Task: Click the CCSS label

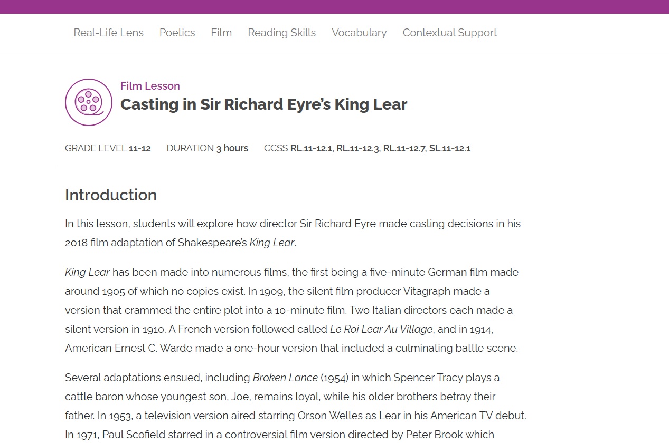Action: point(276,148)
